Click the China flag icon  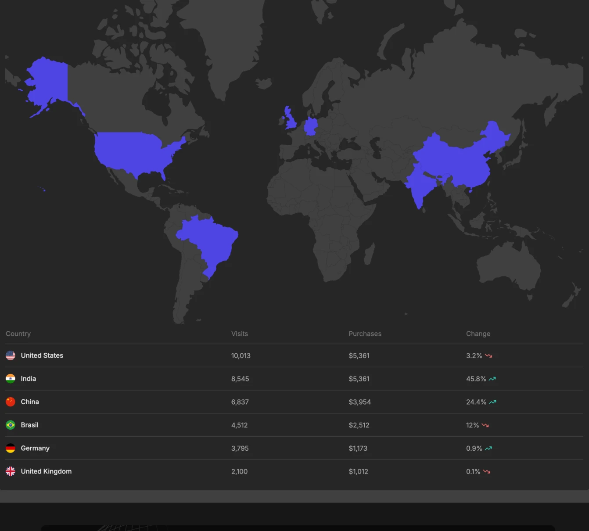[x=10, y=402]
